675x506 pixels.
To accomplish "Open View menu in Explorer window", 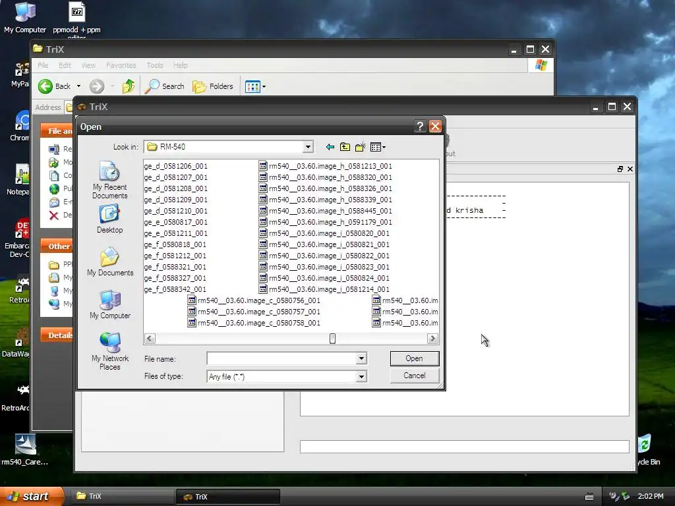I will point(88,65).
